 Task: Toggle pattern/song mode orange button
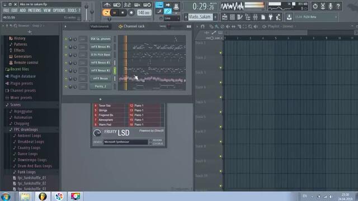coord(106,12)
